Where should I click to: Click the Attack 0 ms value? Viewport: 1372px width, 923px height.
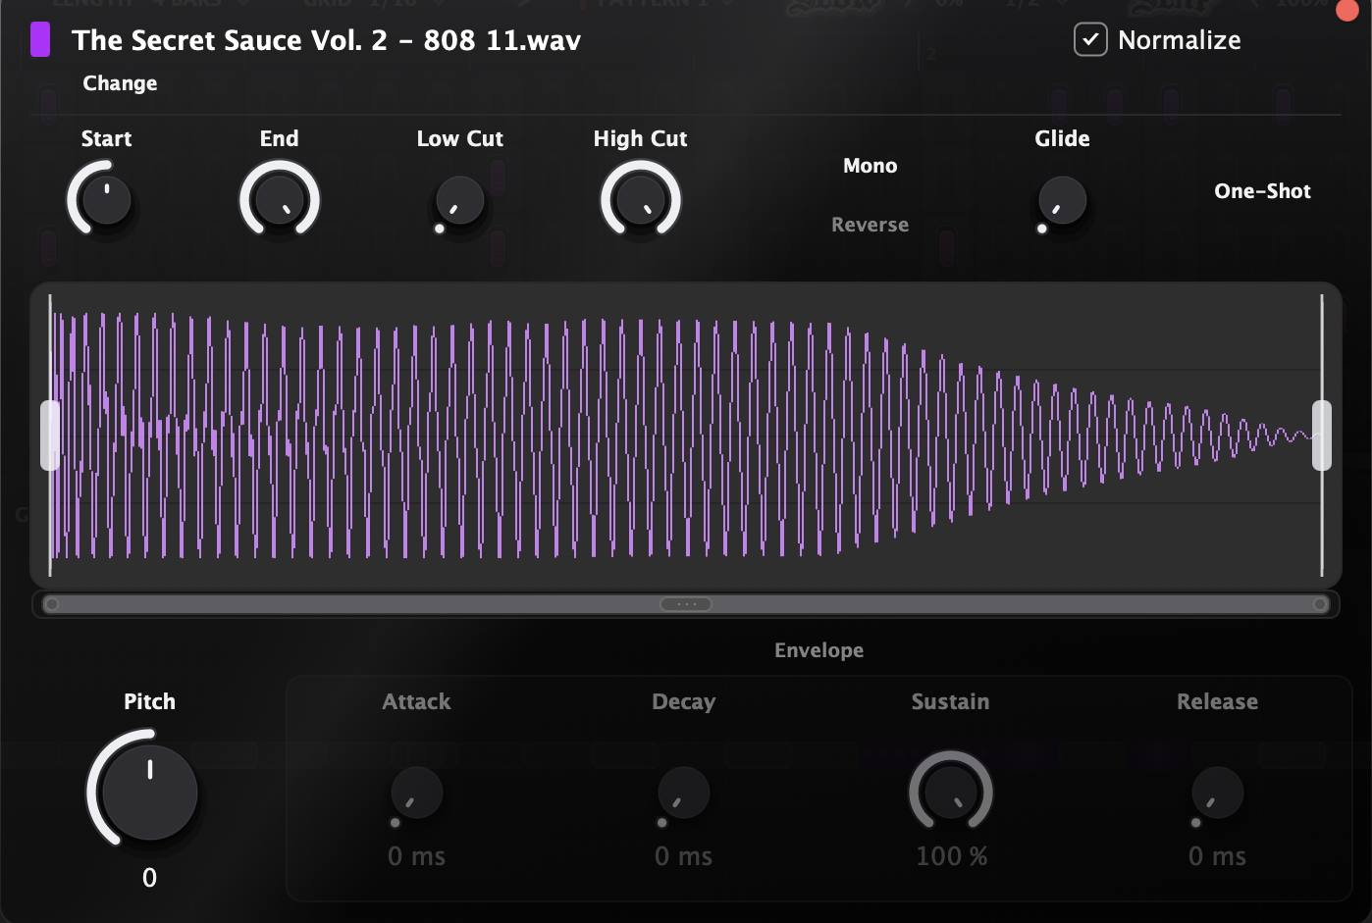[416, 856]
